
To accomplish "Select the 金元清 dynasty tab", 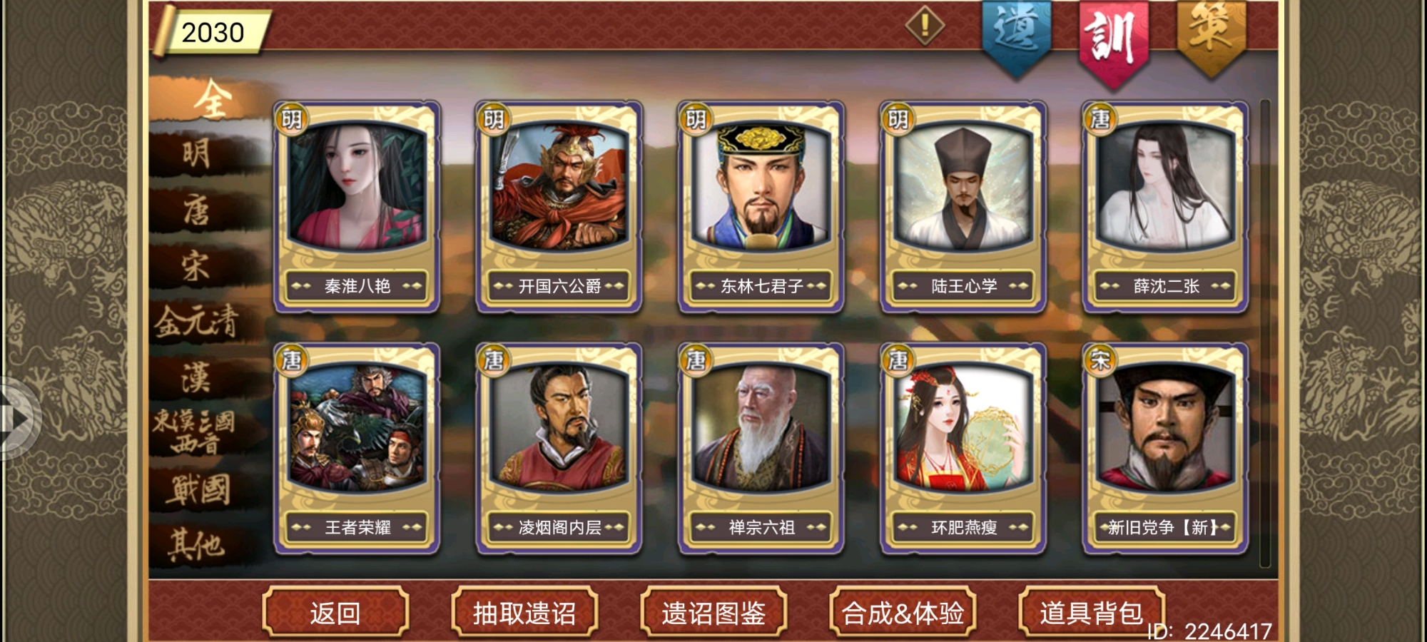I will pos(198,321).
